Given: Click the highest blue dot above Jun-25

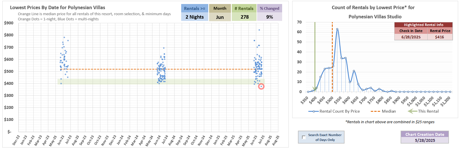Looking at the screenshot, I should click(x=259, y=30).
